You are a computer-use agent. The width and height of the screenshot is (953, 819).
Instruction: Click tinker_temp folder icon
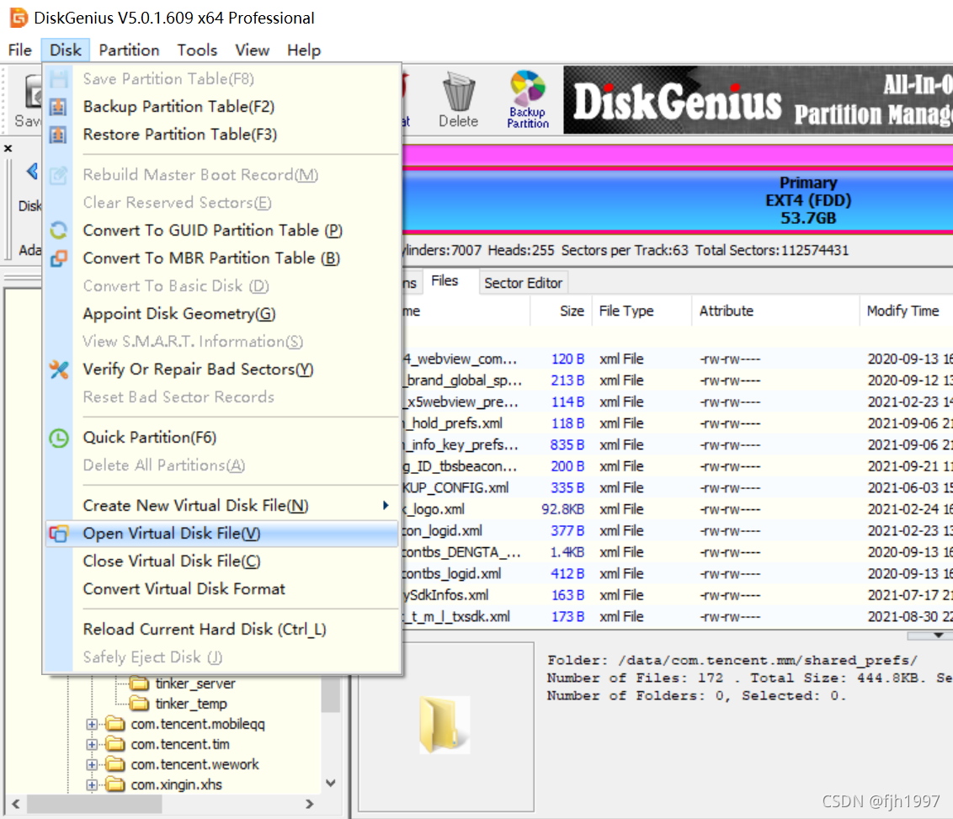tap(140, 704)
